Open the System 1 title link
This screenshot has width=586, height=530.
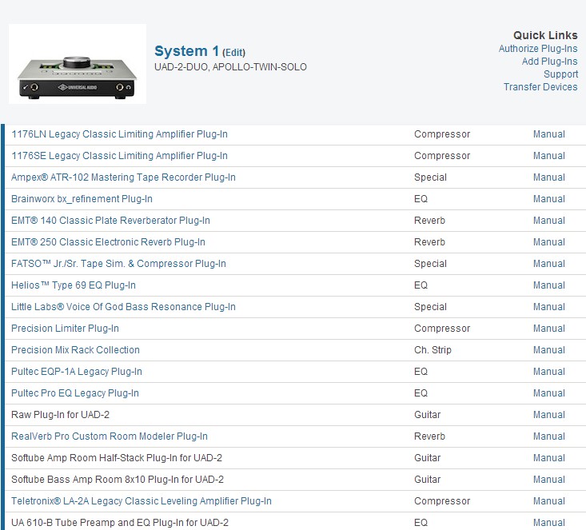coord(186,51)
